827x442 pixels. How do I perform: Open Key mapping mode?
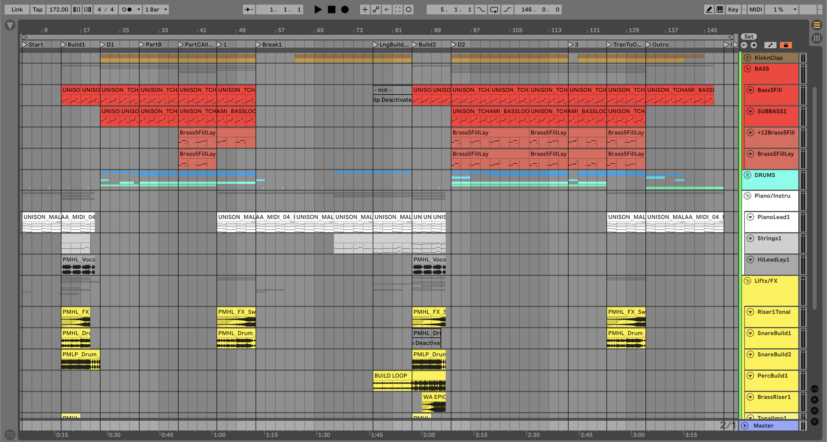[x=733, y=9]
